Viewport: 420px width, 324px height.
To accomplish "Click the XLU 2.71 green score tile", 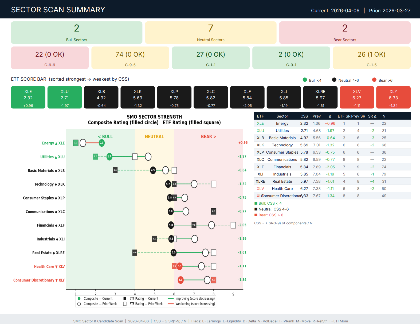I will point(65,97).
